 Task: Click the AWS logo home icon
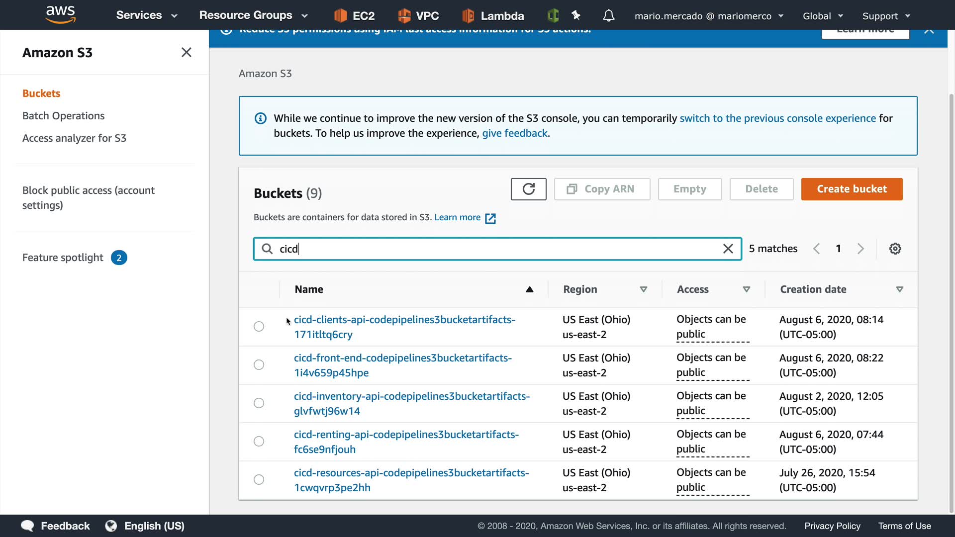60,14
